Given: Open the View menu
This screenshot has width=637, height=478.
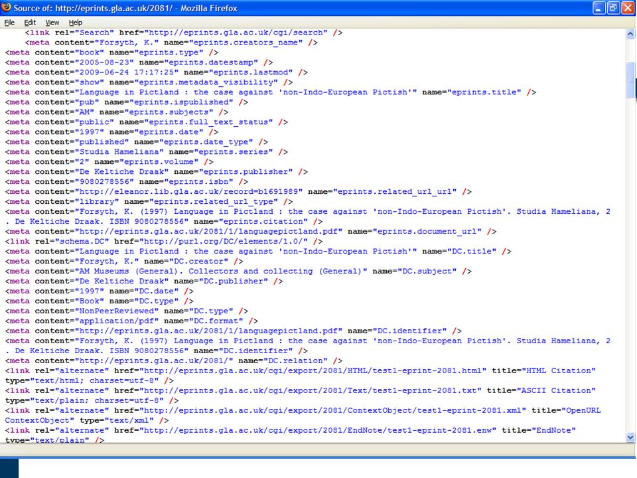Looking at the screenshot, I should [x=52, y=23].
